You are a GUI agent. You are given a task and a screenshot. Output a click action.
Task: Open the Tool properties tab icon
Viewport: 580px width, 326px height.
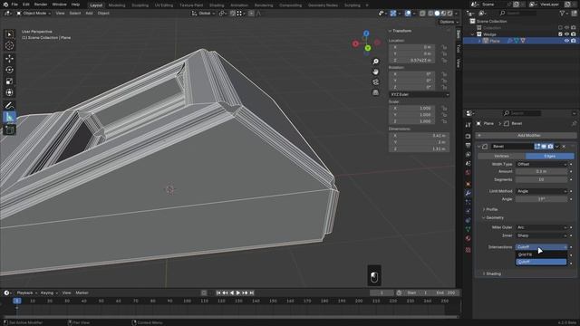[x=468, y=125]
